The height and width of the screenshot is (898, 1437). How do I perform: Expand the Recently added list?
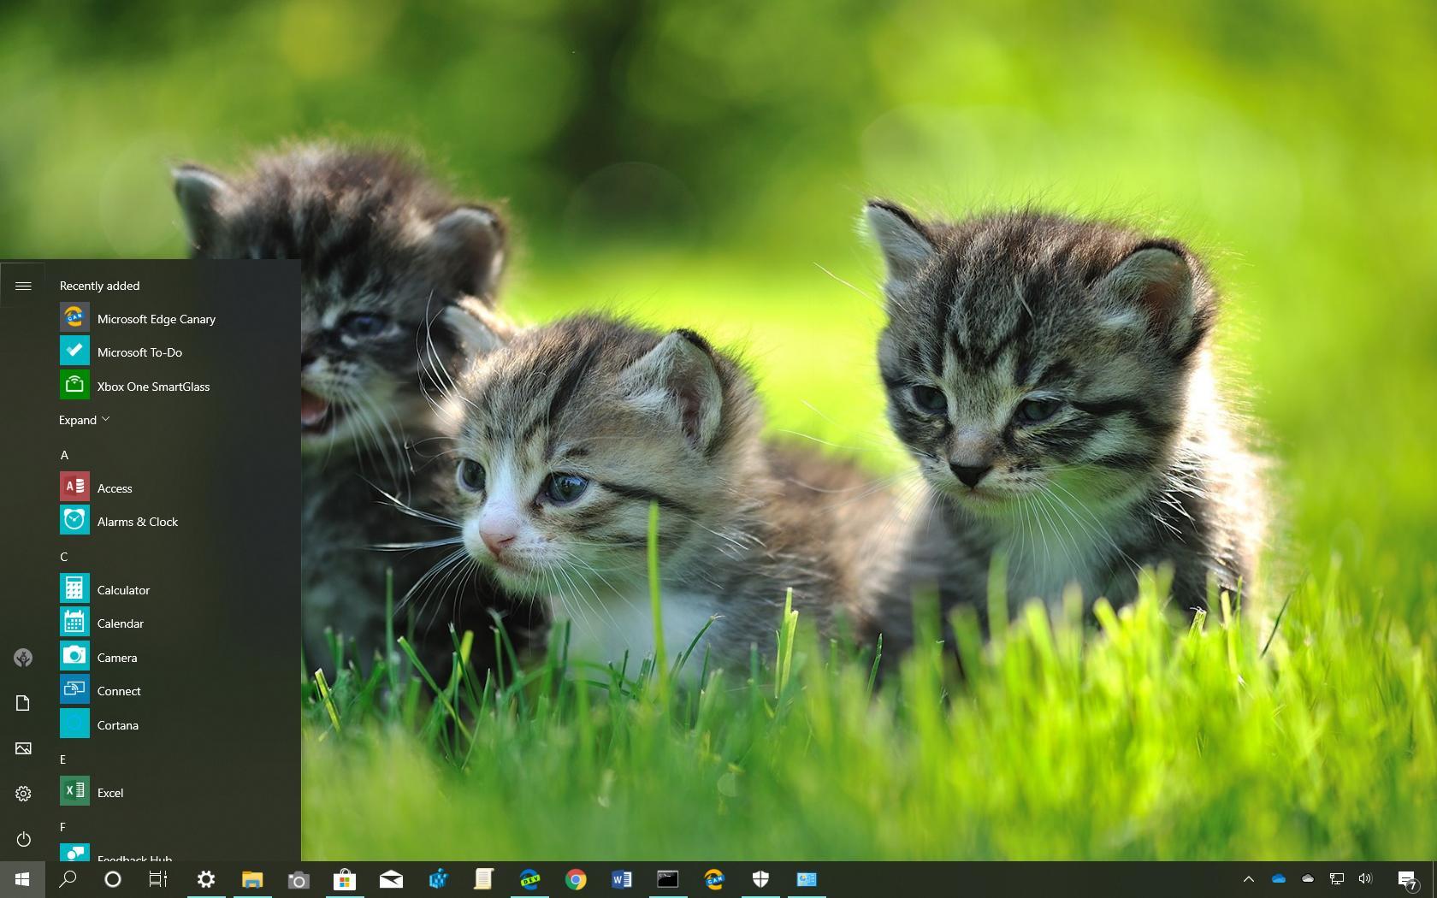tap(83, 419)
